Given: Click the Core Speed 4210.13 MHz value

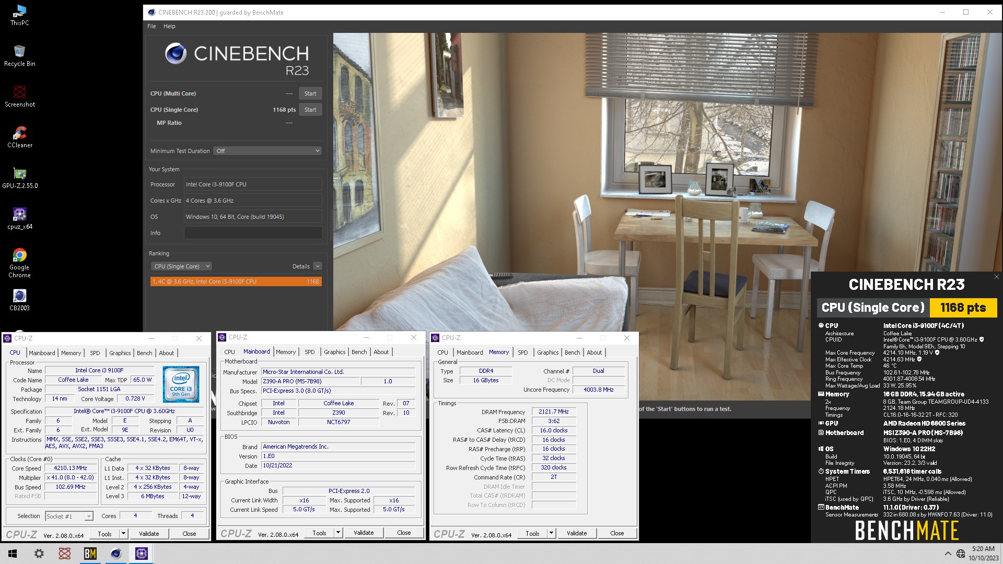Looking at the screenshot, I should click(71, 468).
